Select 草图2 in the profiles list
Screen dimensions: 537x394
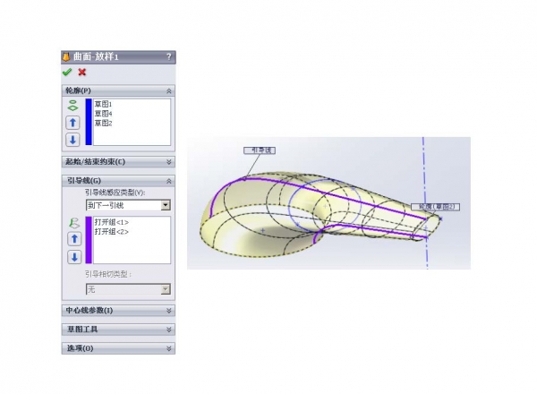(x=103, y=123)
